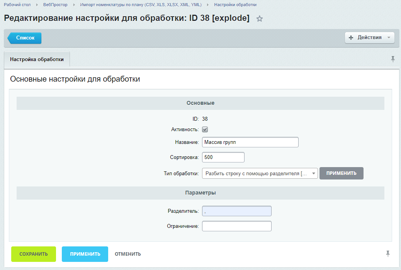This screenshot has height=270, width=401.
Task: Open the Тип обработки dropdown
Action: coord(260,173)
